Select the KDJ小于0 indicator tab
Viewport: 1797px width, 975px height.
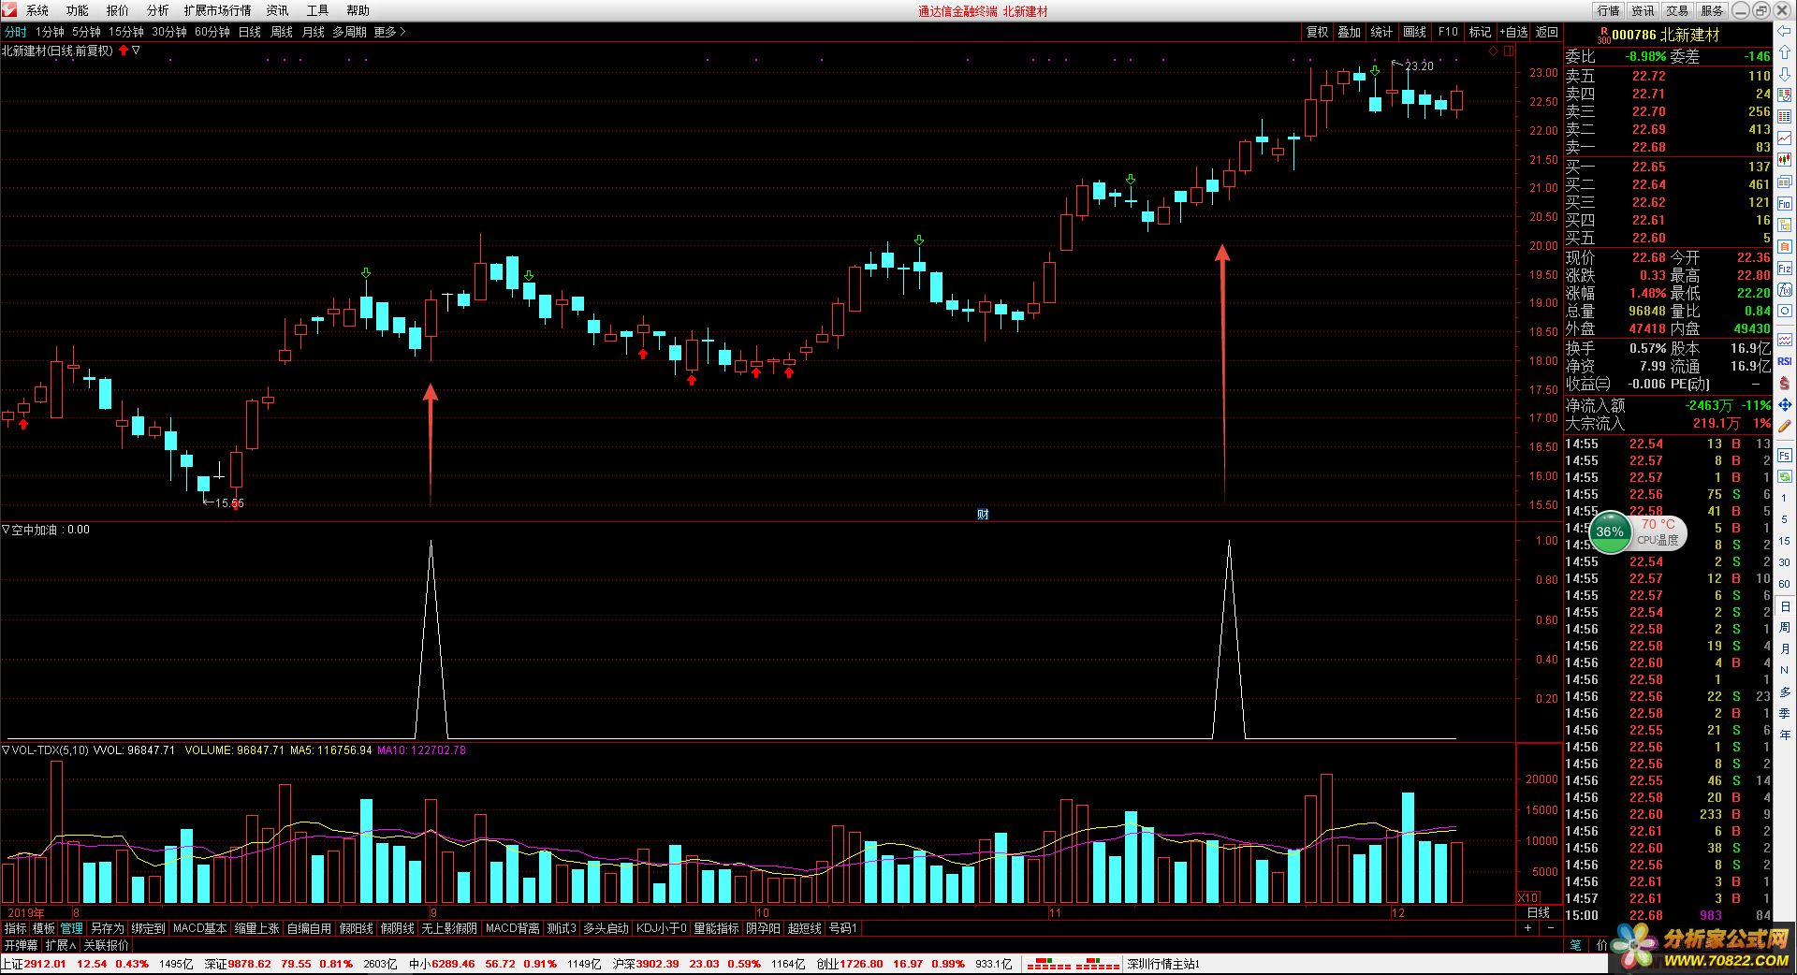(x=662, y=928)
